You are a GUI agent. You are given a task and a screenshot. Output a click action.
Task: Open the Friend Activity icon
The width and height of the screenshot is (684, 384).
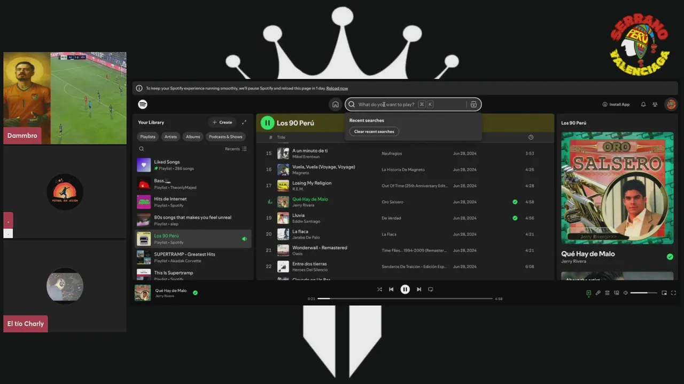coord(655,105)
